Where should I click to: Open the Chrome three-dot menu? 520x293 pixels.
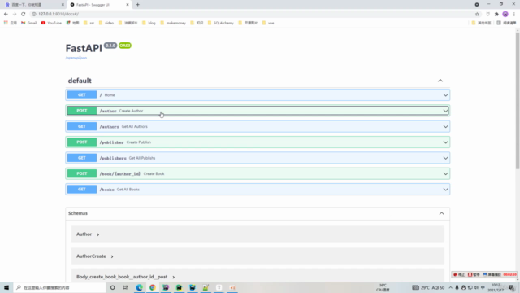(x=514, y=14)
